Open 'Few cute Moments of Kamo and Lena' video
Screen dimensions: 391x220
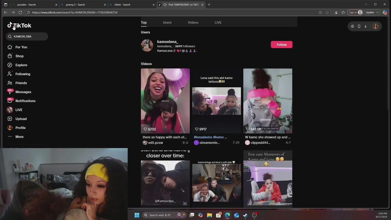pos(268,178)
